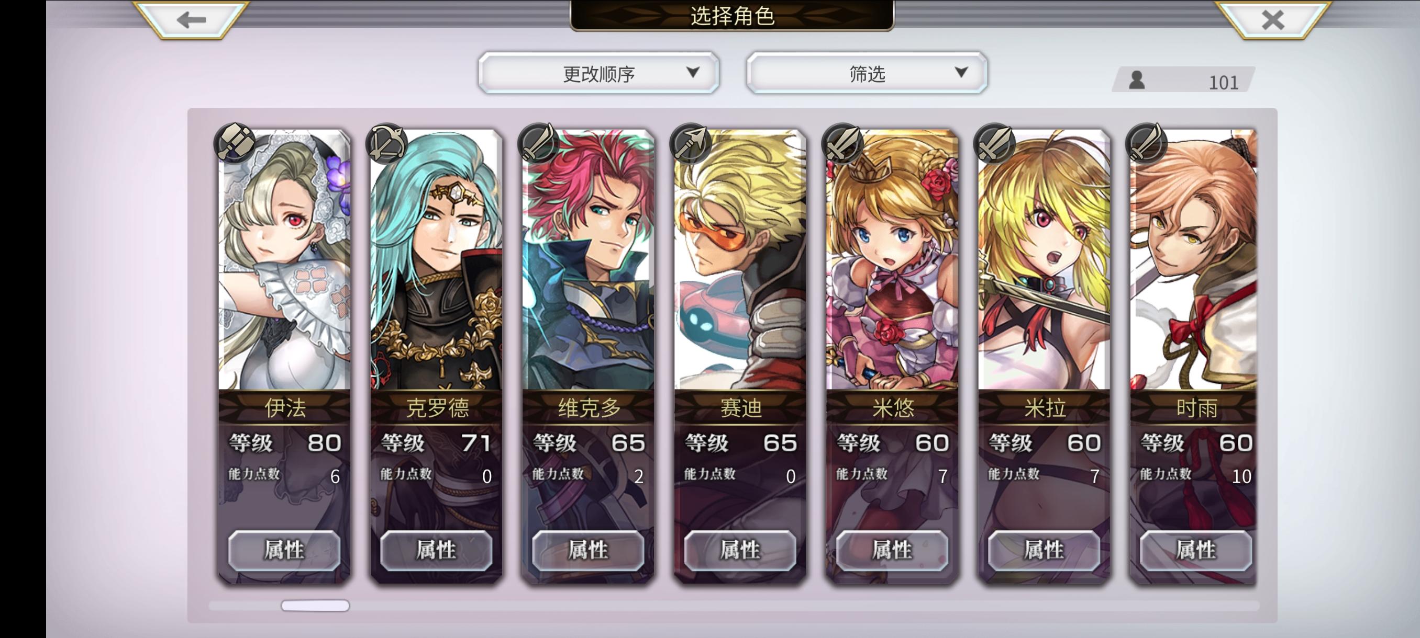The image size is (1420, 638).
Task: Click the horizontal scrollbar thumb
Action: 315,606
